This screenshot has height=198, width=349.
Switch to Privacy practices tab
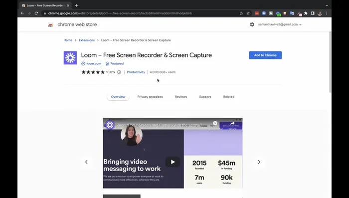150,97
